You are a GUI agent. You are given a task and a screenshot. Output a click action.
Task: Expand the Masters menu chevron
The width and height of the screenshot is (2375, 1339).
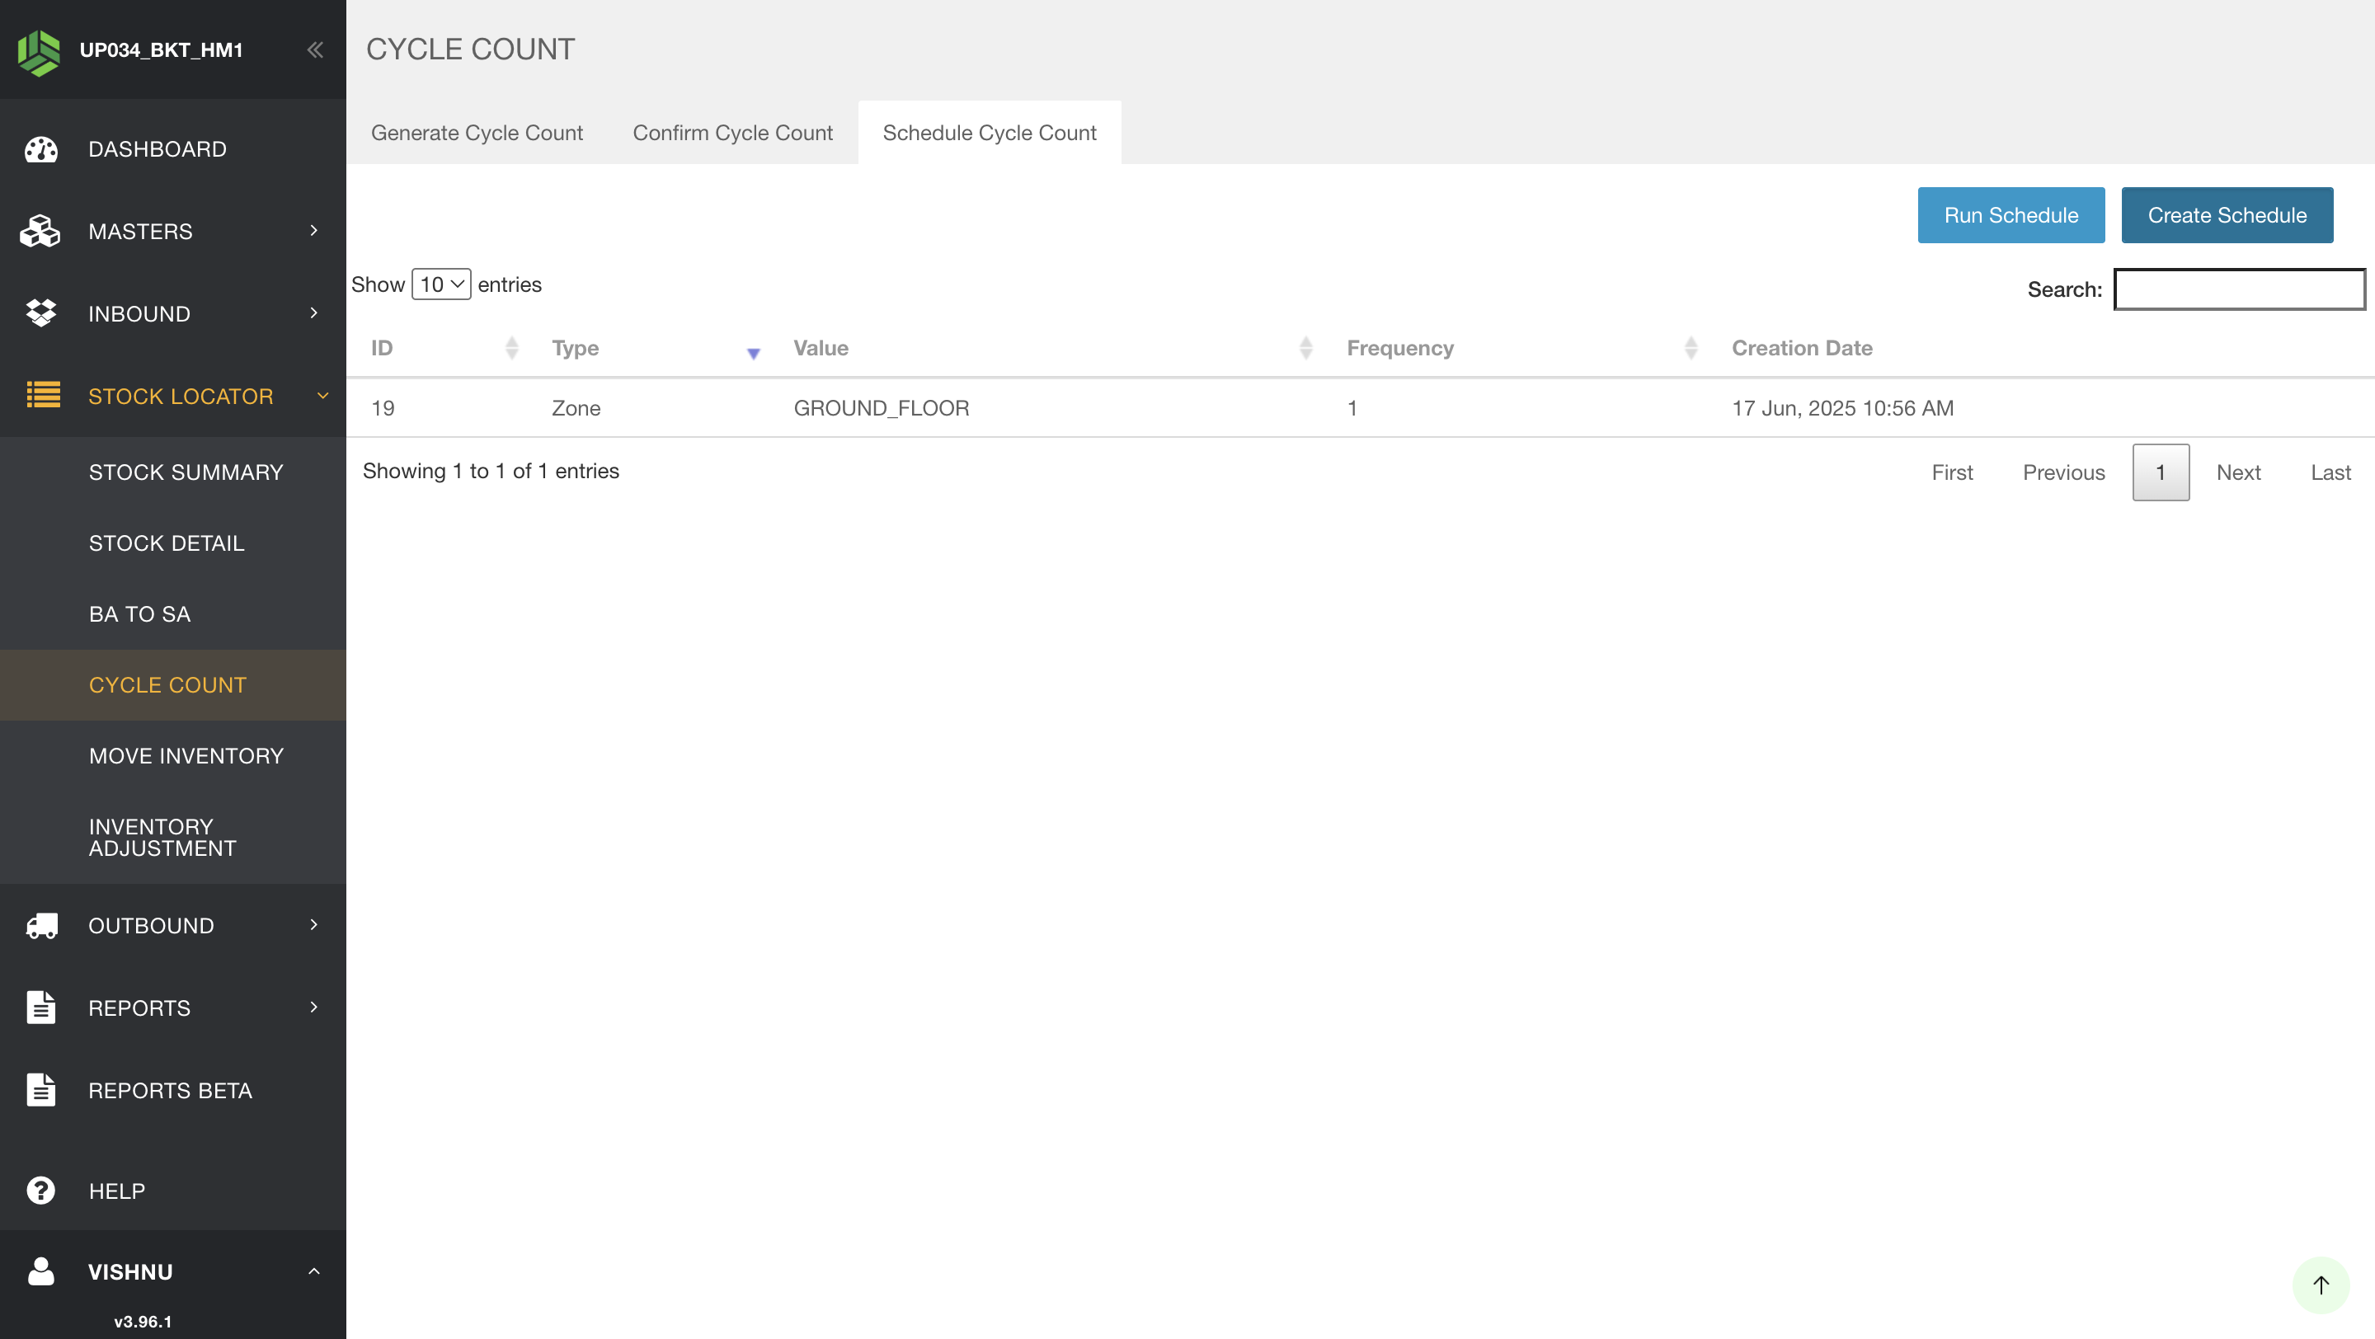(313, 230)
